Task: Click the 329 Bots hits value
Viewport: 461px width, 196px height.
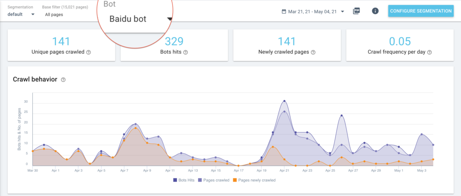Action: pyautogui.click(x=174, y=41)
